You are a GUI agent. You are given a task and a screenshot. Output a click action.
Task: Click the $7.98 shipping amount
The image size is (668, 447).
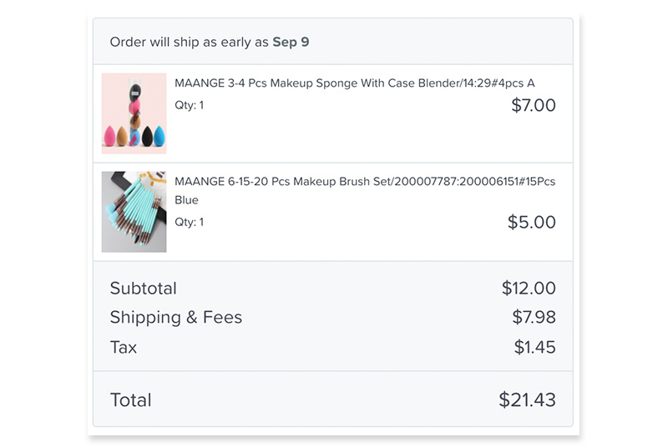[534, 317]
